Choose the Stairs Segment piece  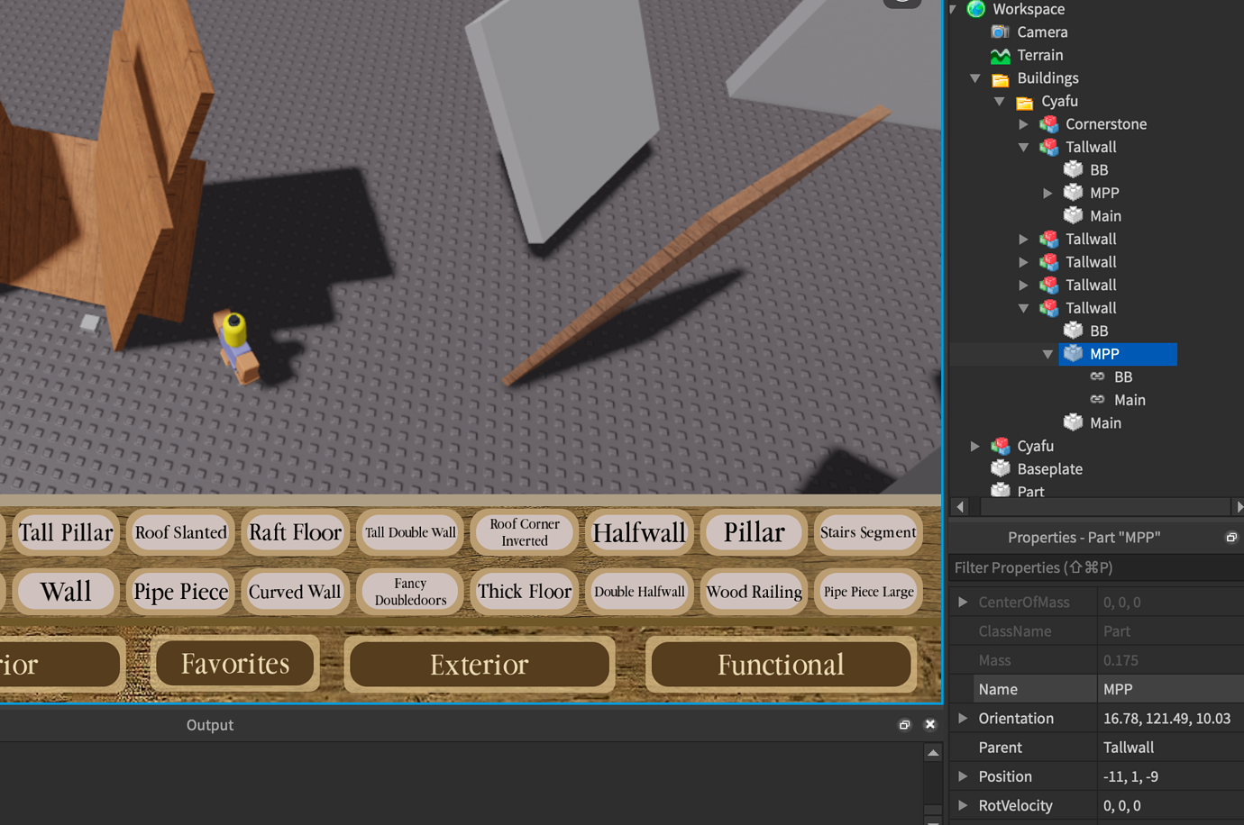[x=868, y=532]
